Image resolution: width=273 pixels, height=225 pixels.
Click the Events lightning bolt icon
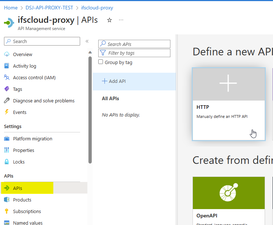click(x=7, y=112)
